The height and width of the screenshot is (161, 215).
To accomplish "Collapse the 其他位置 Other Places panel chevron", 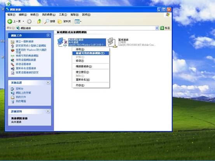I will coord(48,83).
